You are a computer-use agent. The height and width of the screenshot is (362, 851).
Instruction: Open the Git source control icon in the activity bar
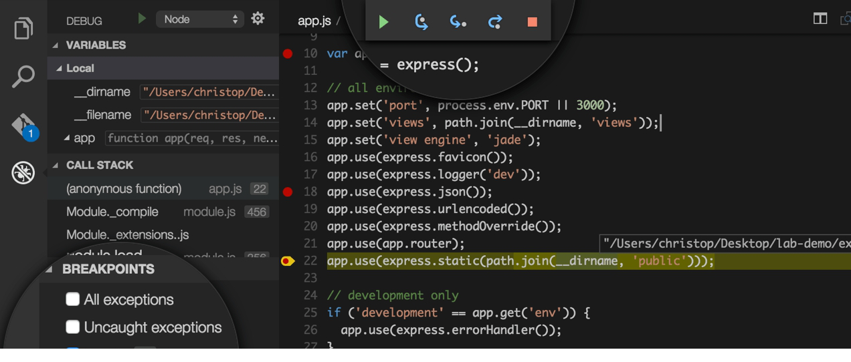pos(24,126)
